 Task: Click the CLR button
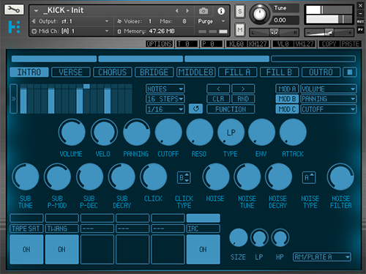tap(218, 99)
